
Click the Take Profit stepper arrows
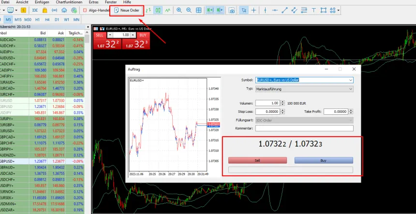(x=351, y=112)
